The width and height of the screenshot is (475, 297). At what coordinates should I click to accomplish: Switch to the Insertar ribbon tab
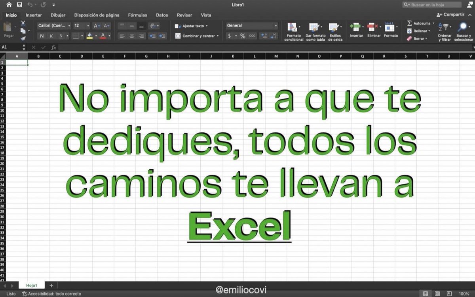tap(34, 15)
